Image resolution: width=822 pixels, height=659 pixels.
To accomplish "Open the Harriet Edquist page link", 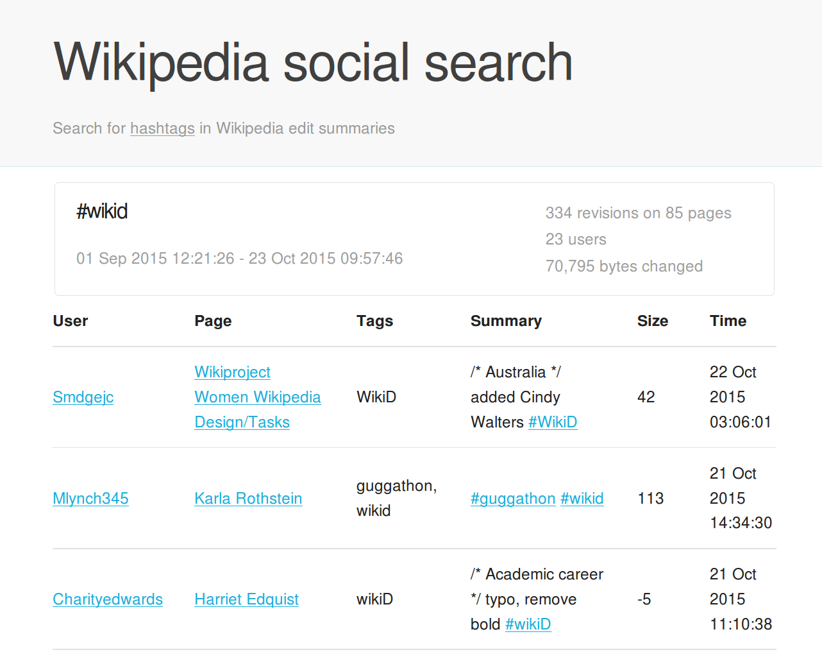I will pyautogui.click(x=246, y=599).
